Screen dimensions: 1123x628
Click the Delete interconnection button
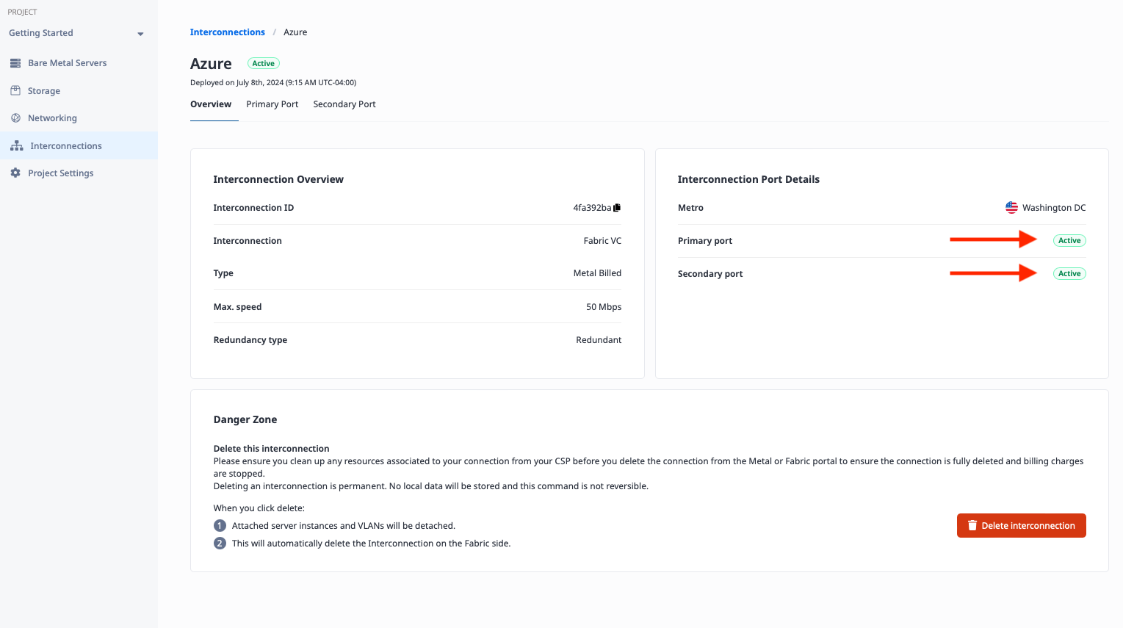click(1022, 525)
